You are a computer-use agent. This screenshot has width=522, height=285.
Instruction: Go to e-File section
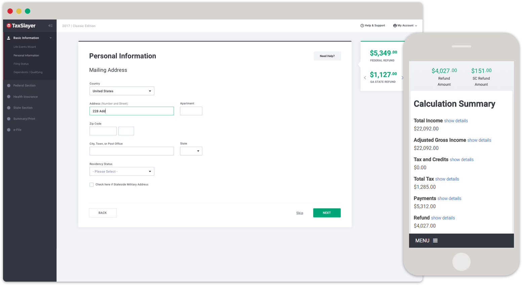pos(17,130)
